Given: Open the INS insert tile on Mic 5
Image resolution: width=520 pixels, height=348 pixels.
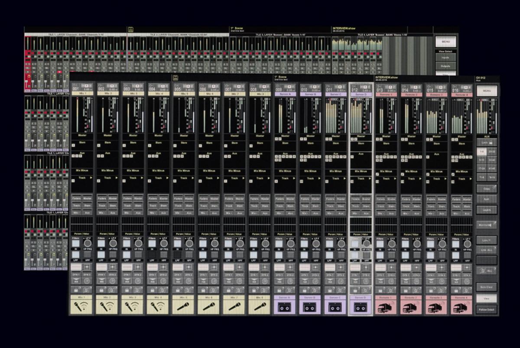Looking at the screenshot, I should coord(178,281).
